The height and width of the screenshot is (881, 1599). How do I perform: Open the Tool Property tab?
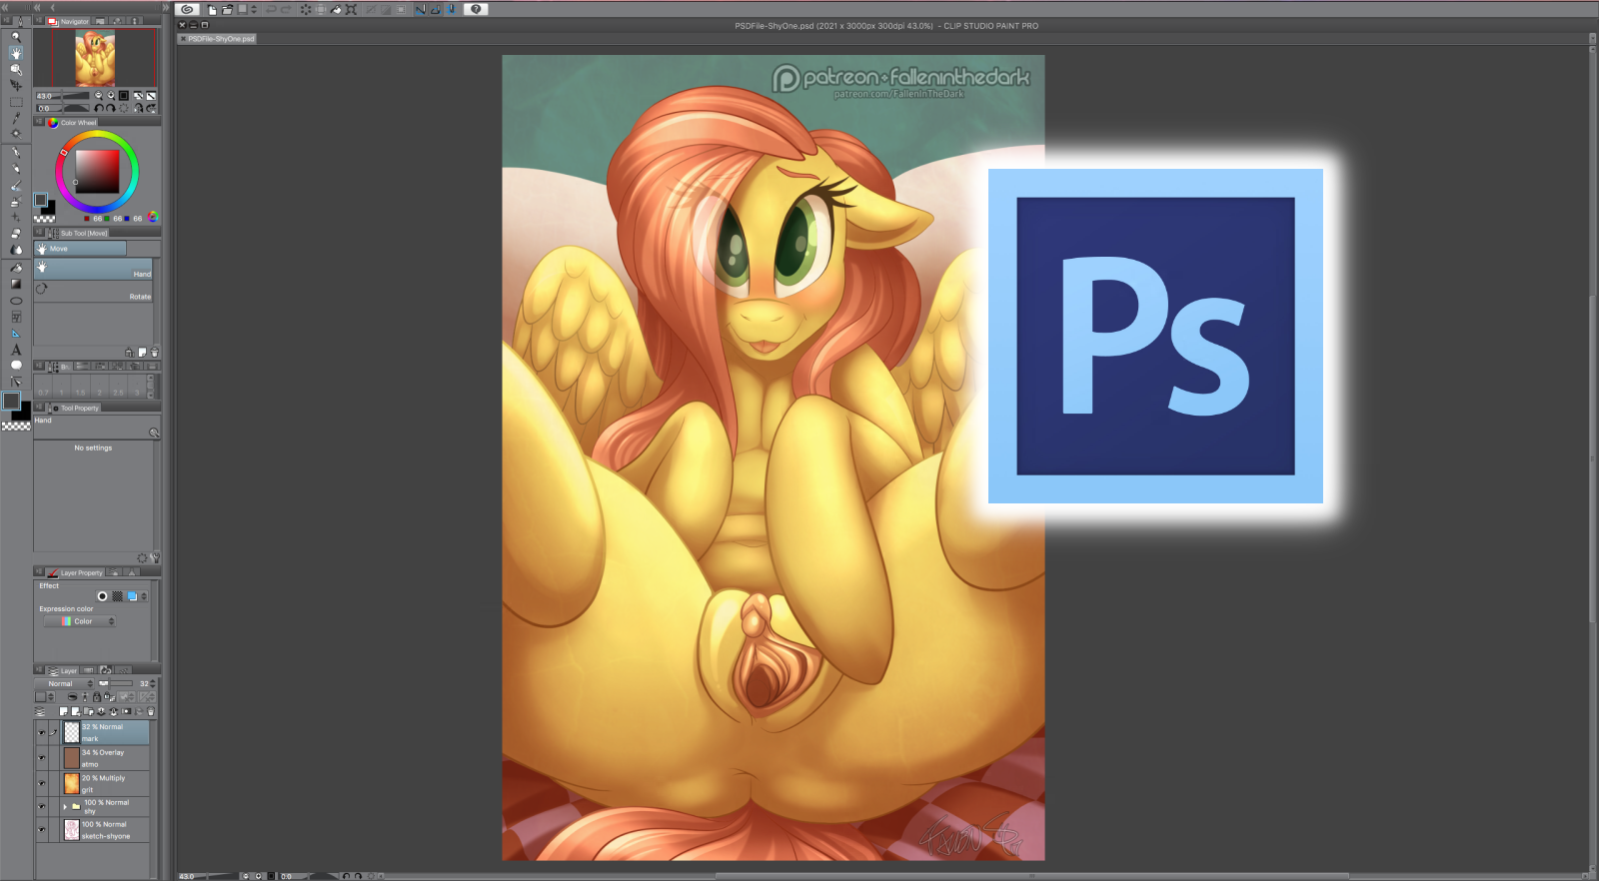coord(75,408)
